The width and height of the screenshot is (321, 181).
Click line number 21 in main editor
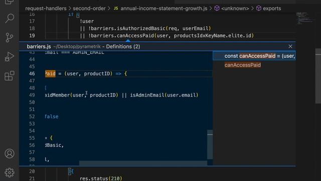pyautogui.click(x=32, y=178)
